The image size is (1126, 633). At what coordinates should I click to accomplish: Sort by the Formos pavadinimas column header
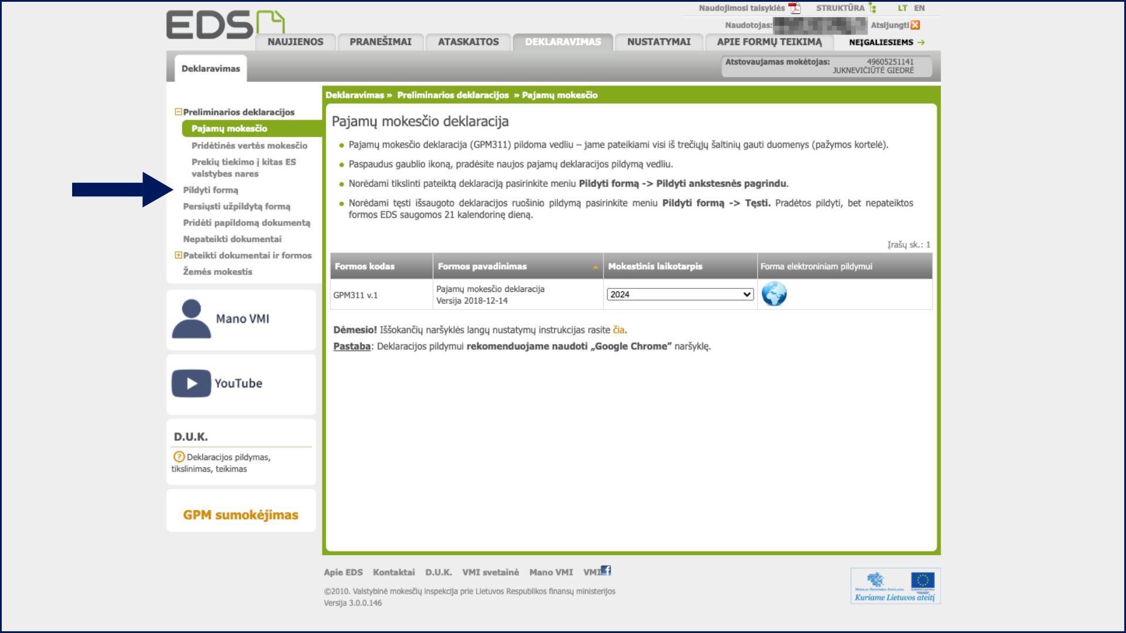(x=482, y=266)
